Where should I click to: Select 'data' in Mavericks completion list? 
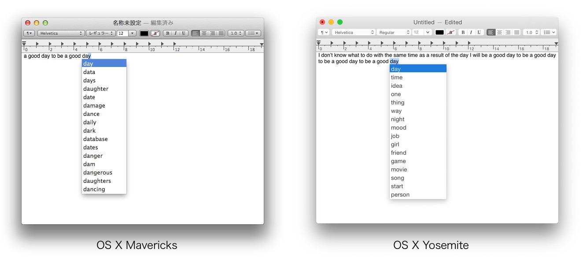pos(104,72)
